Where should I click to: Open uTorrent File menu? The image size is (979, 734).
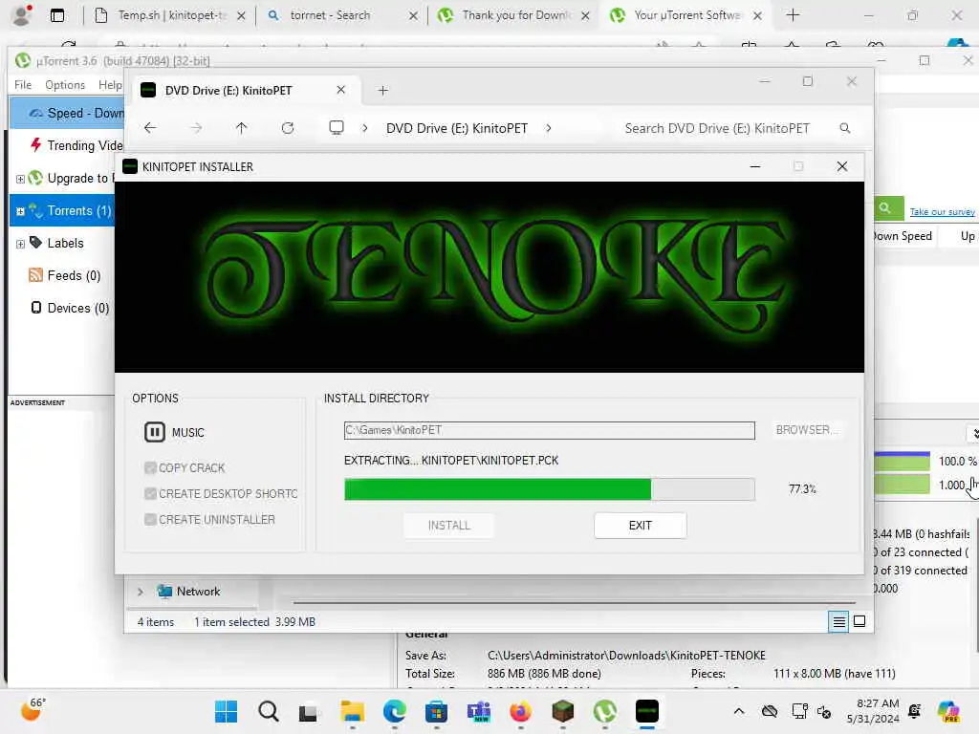pos(23,85)
